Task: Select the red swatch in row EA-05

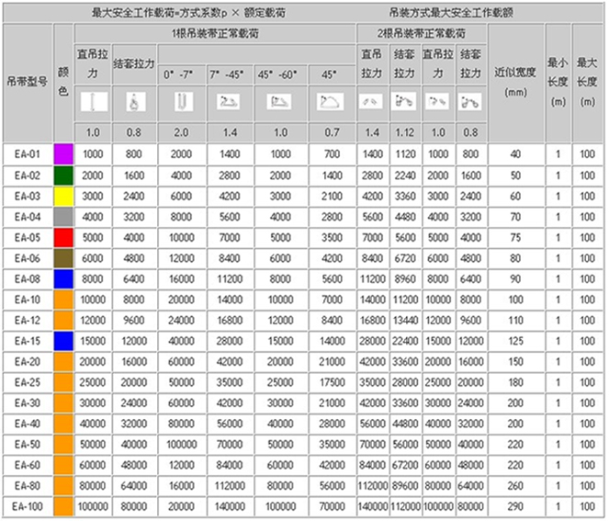Action: tap(63, 237)
